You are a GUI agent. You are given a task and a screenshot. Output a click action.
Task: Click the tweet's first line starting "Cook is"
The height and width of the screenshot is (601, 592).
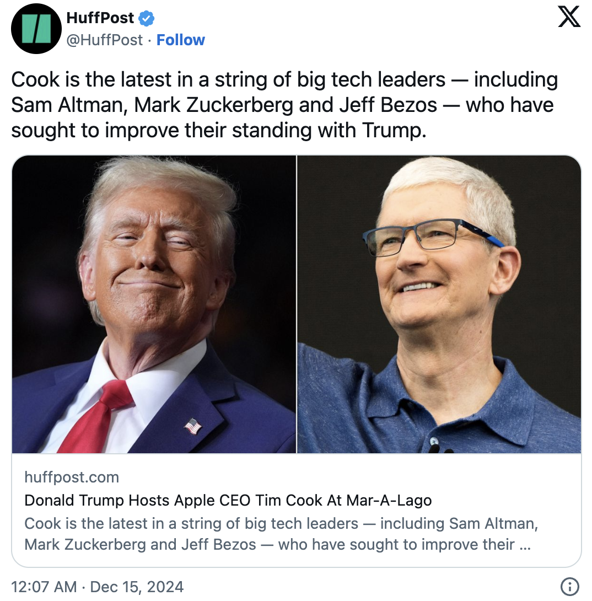click(284, 80)
